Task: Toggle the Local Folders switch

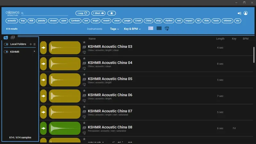Action: pos(6,44)
